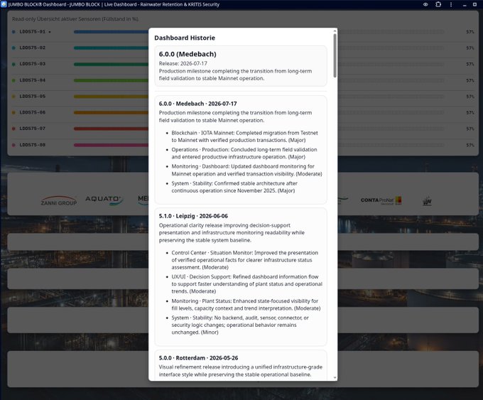The width and height of the screenshot is (483, 400).
Task: Open the three-dot window menu
Action: 451,4
